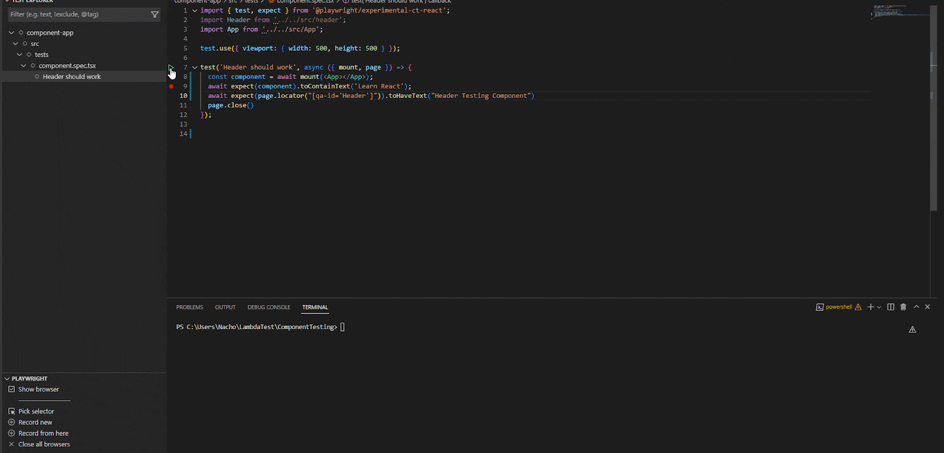Create a new terminal with plus icon
This screenshot has height=453, width=944.
pyautogui.click(x=870, y=307)
